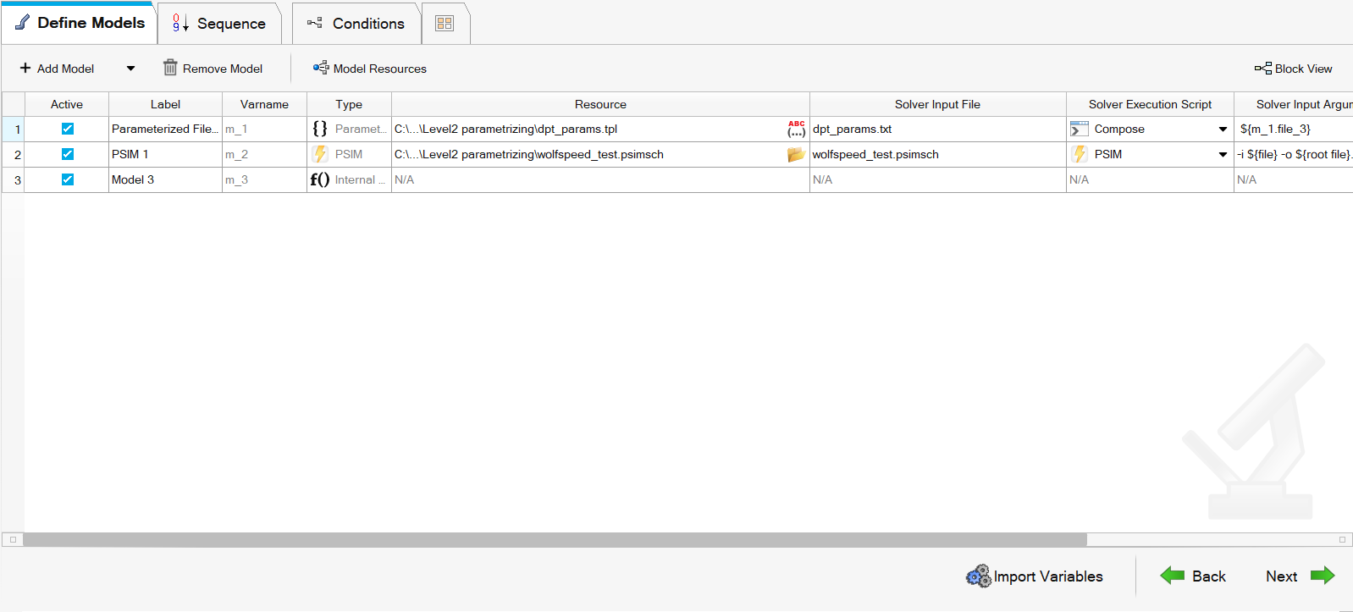This screenshot has width=1353, height=612.
Task: Click the Active column header
Action: pos(67,104)
